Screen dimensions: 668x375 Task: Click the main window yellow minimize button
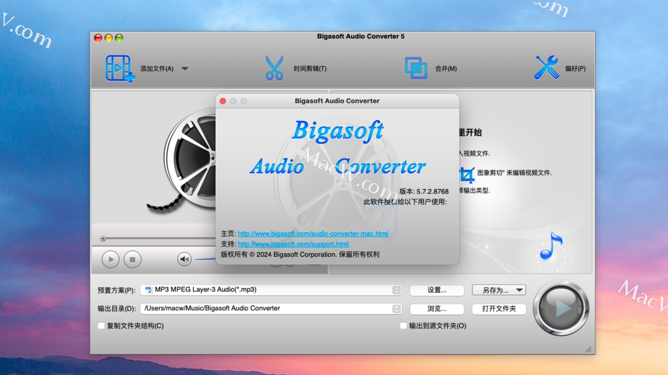(x=109, y=38)
